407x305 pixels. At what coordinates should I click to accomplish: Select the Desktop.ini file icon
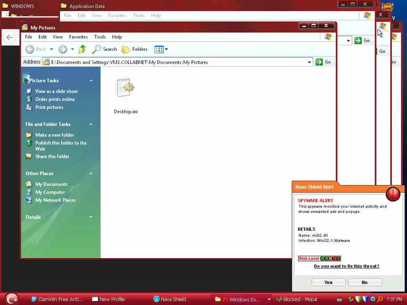click(125, 88)
